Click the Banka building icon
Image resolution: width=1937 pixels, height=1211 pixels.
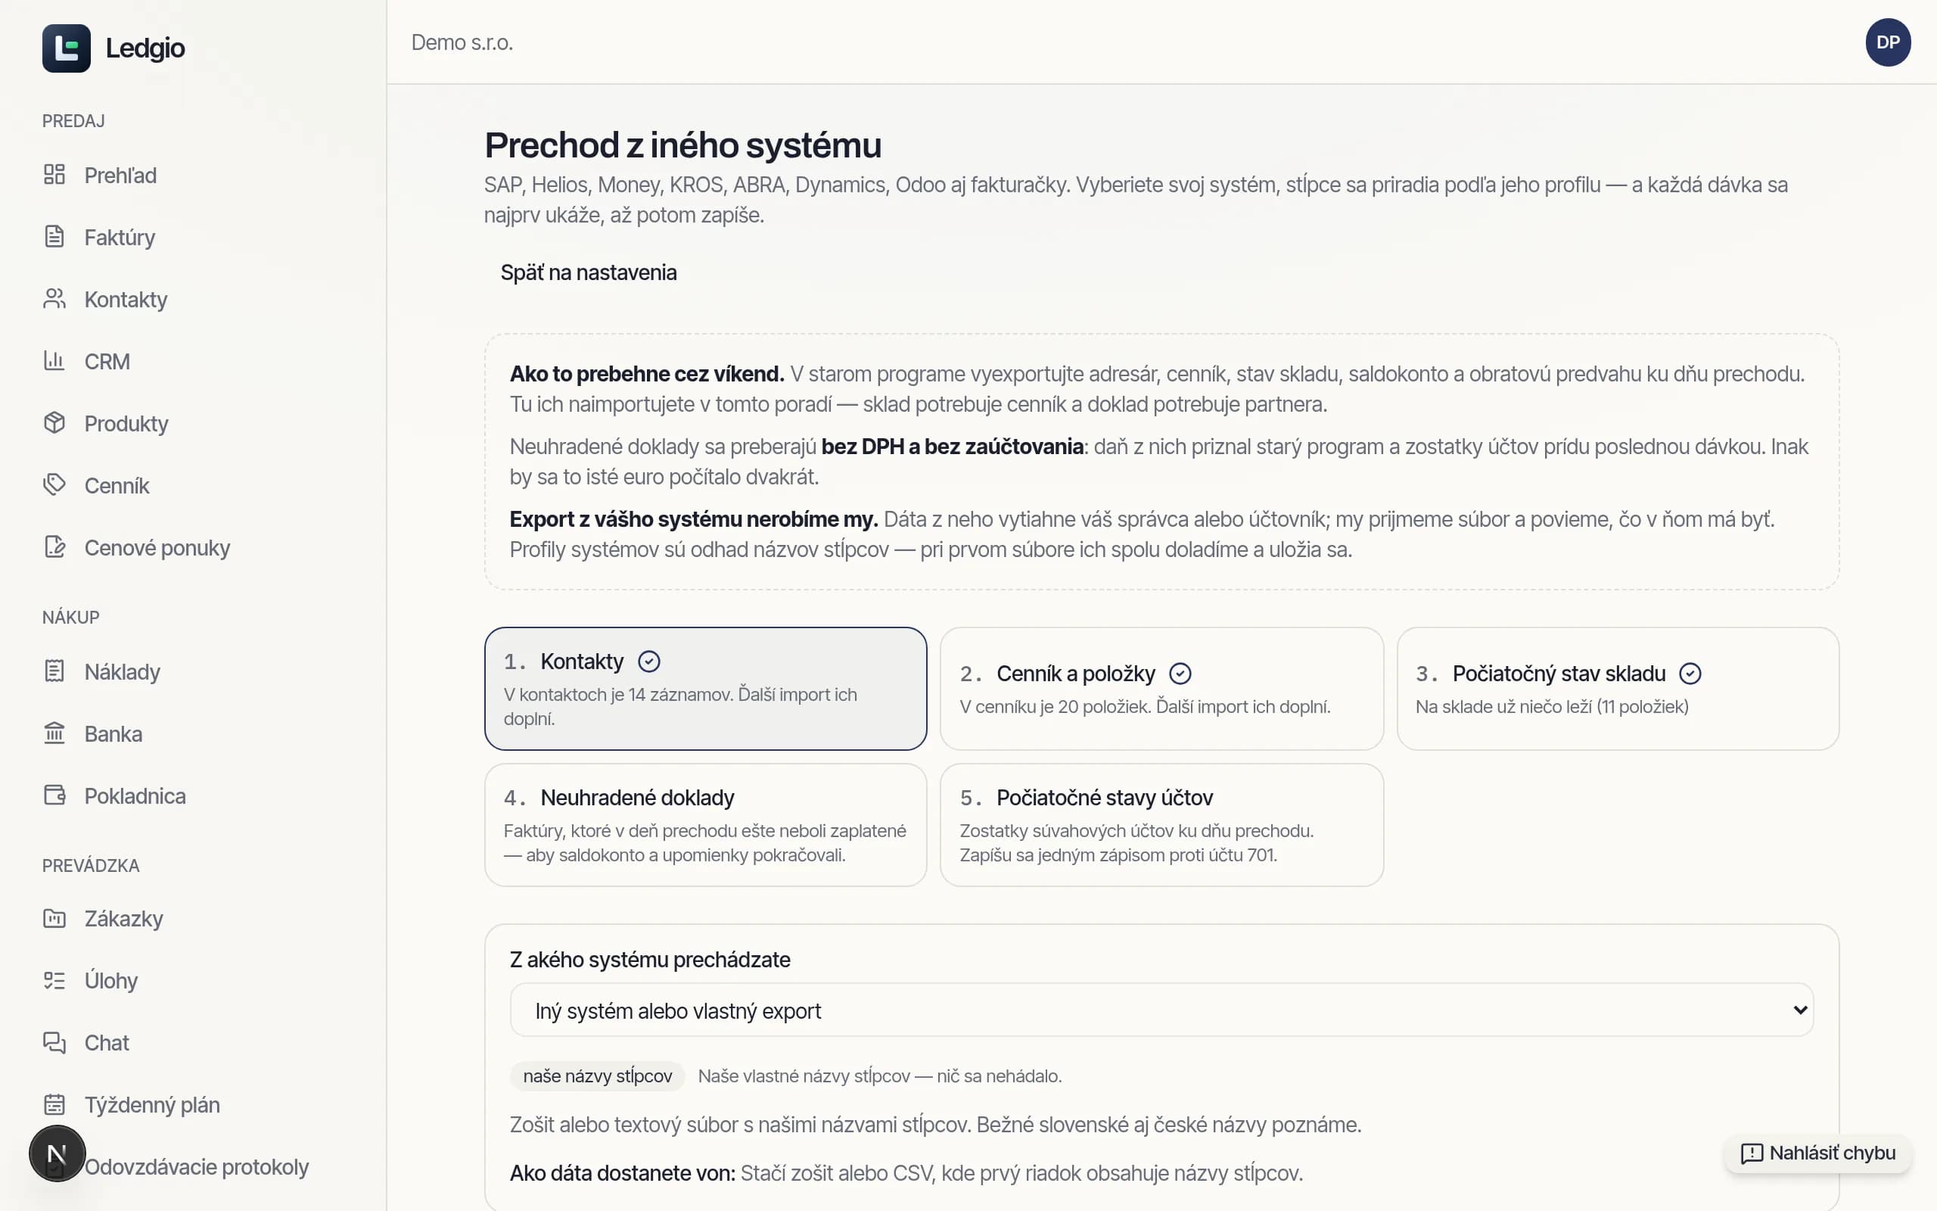[54, 733]
